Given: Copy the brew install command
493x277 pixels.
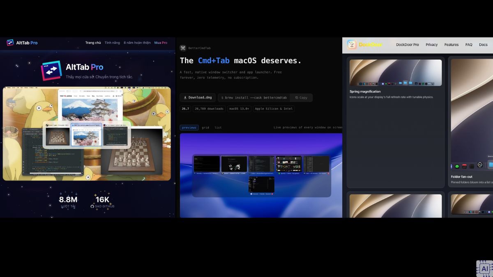Looking at the screenshot, I should pos(301,98).
